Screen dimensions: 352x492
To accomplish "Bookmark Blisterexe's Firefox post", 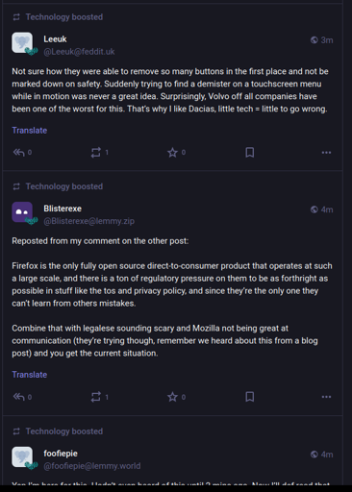I will tap(250, 397).
